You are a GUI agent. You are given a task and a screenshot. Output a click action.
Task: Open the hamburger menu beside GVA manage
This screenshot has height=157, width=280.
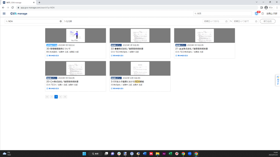tap(4, 14)
